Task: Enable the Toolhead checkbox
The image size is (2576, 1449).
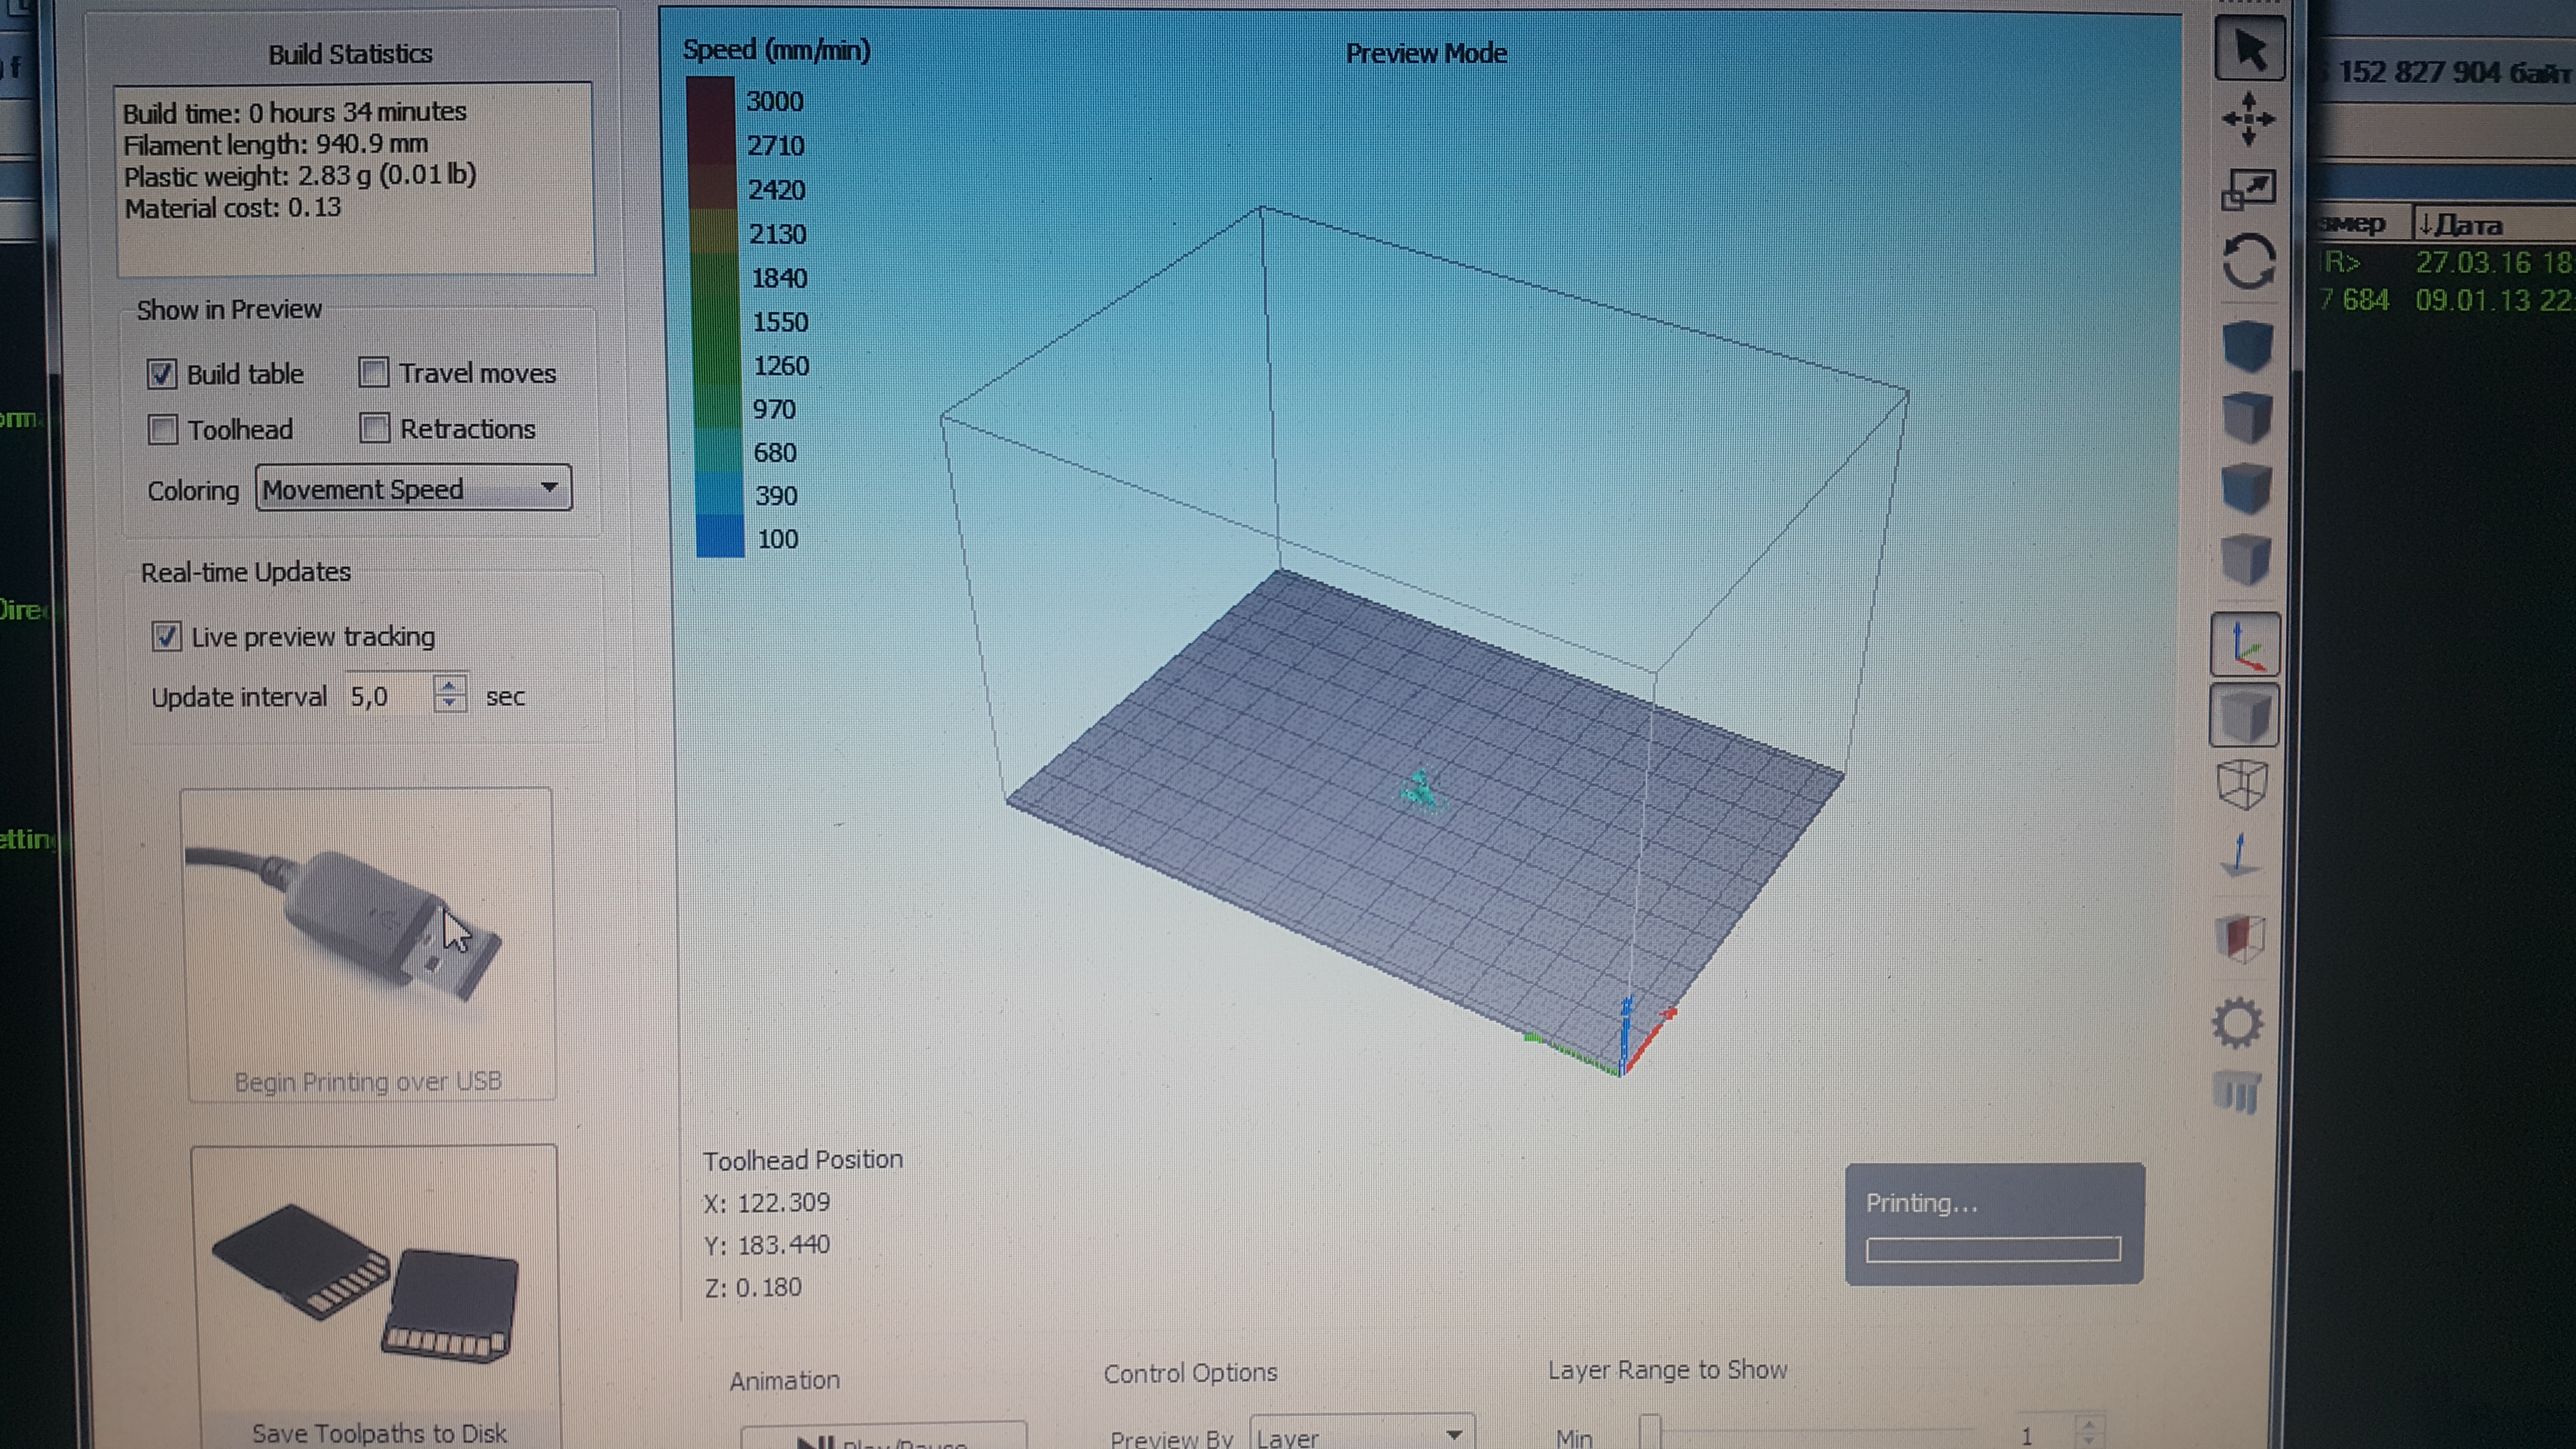Action: point(162,430)
